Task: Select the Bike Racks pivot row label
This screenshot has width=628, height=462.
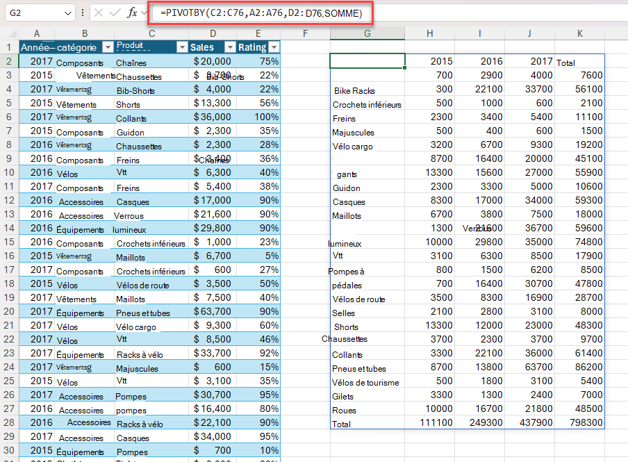Action: 367,90
